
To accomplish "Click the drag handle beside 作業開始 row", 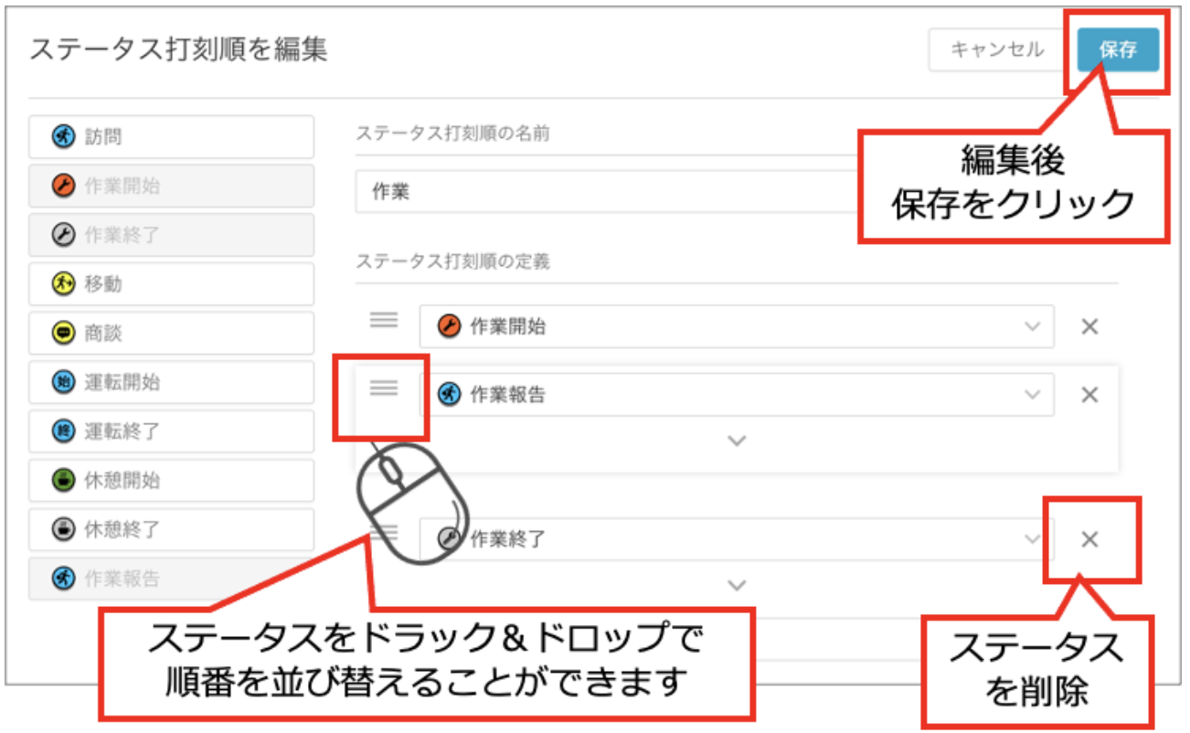I will [x=384, y=320].
